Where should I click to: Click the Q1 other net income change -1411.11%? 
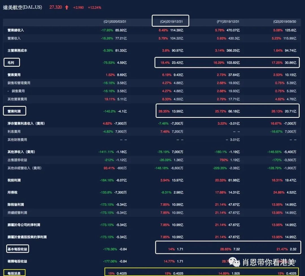pos(106,152)
